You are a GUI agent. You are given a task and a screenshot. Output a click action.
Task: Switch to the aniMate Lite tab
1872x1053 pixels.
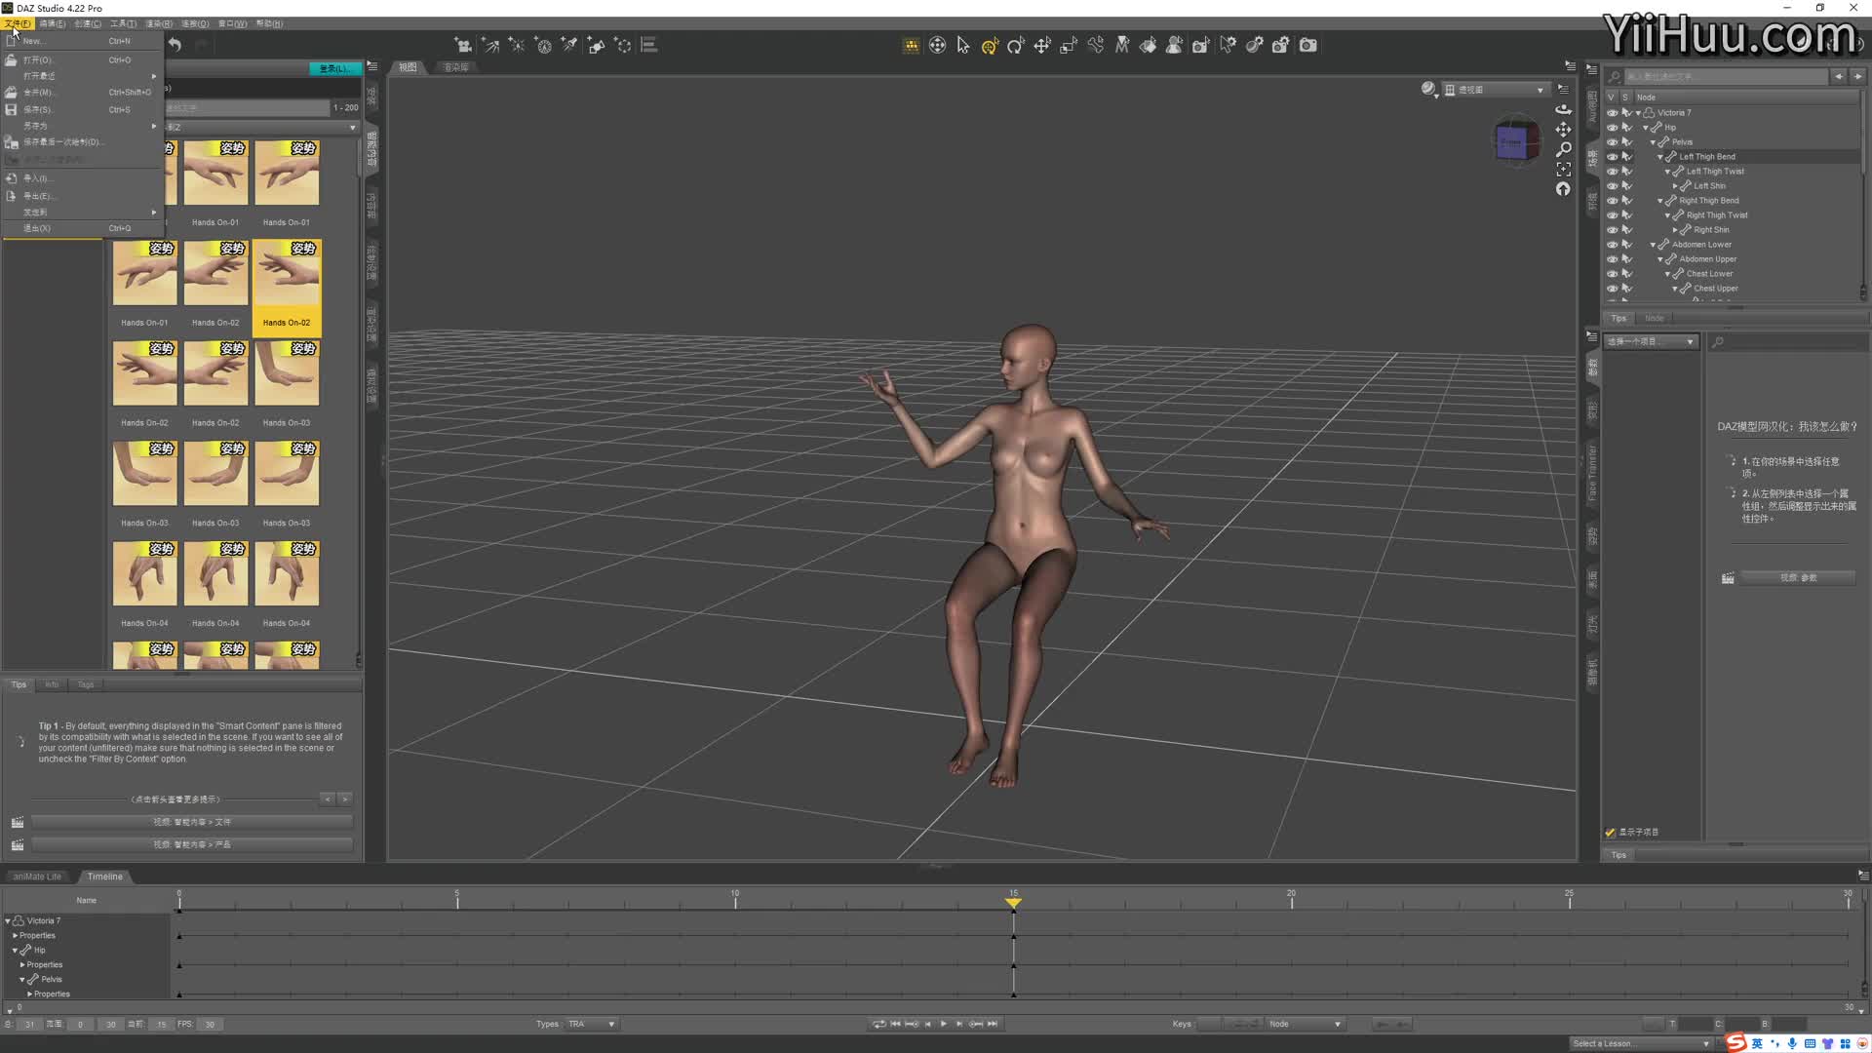37,877
